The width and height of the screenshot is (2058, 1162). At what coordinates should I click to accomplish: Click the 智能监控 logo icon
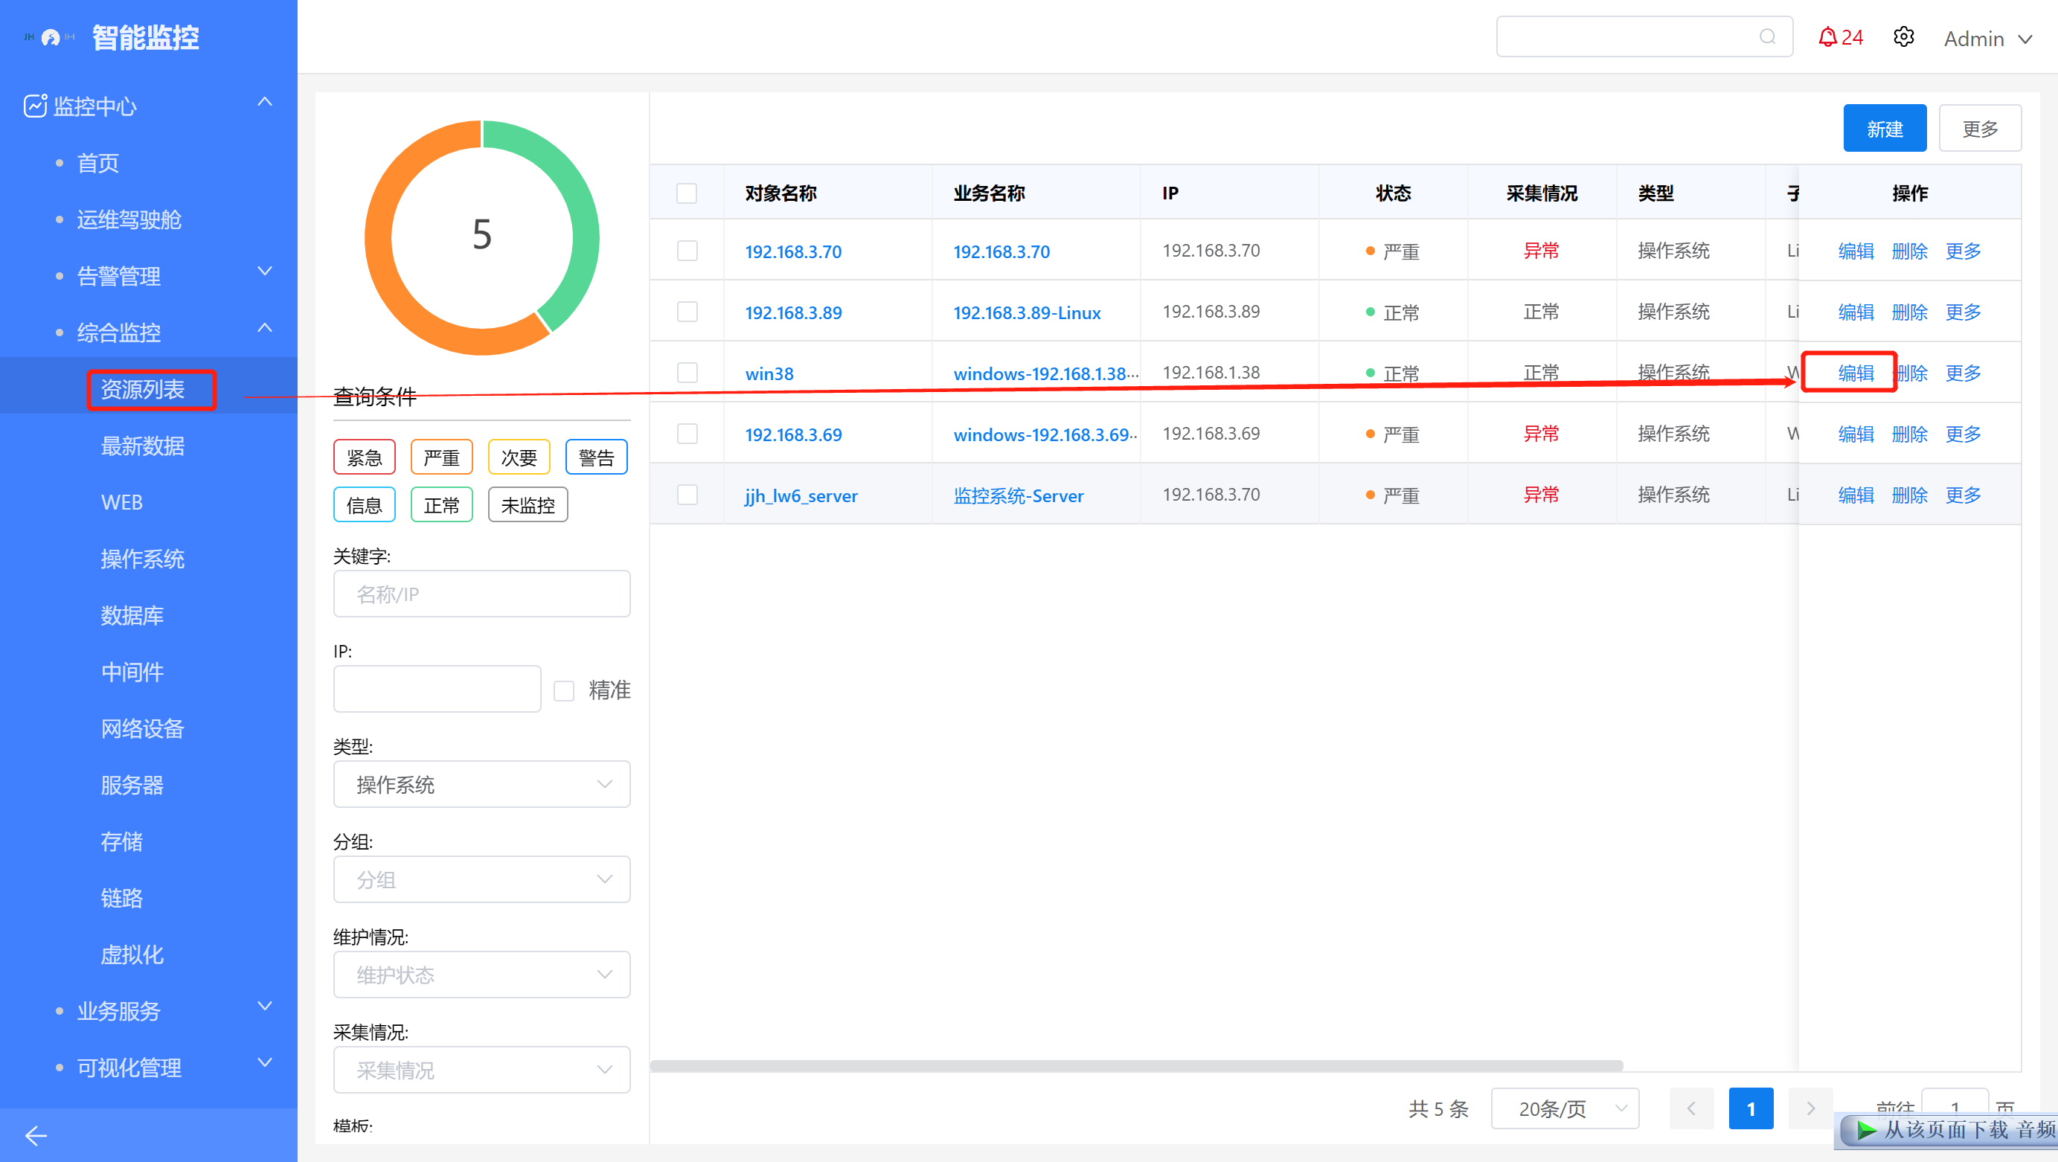coord(51,37)
